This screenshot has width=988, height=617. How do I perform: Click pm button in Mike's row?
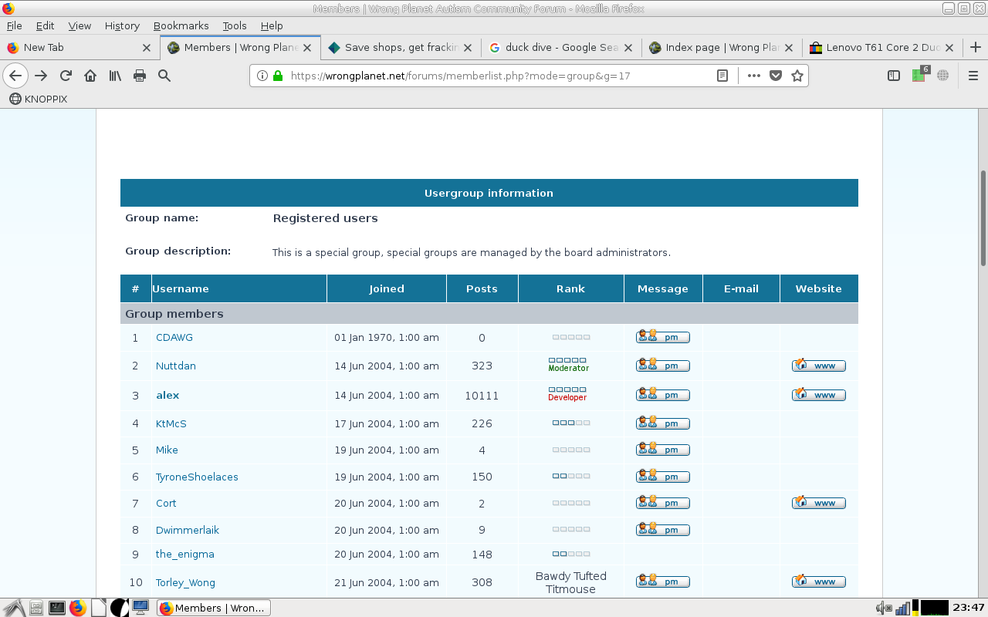tap(663, 449)
